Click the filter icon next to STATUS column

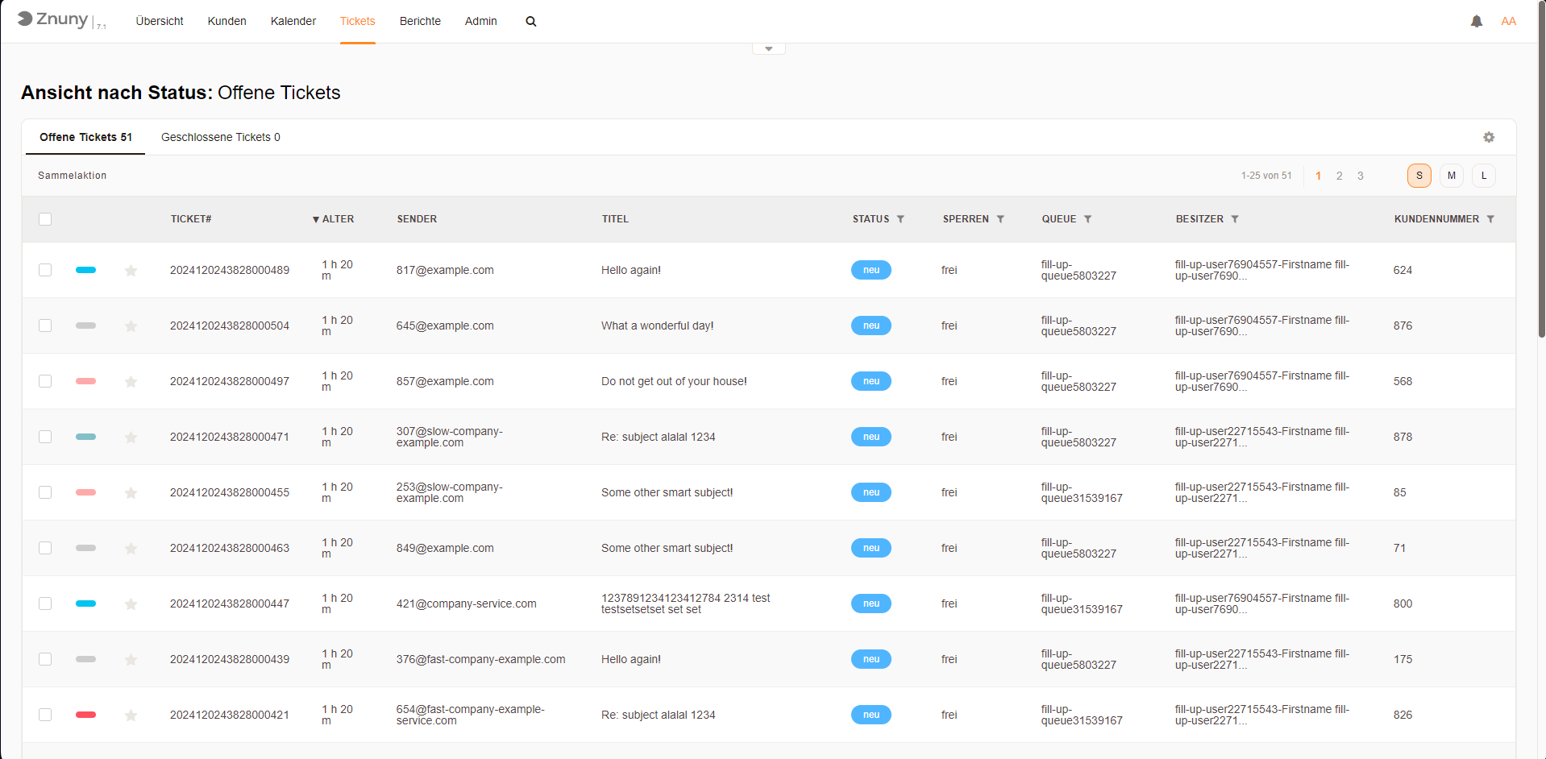(x=900, y=219)
